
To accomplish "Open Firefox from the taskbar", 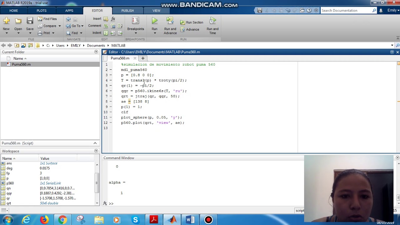I will 44,220.
